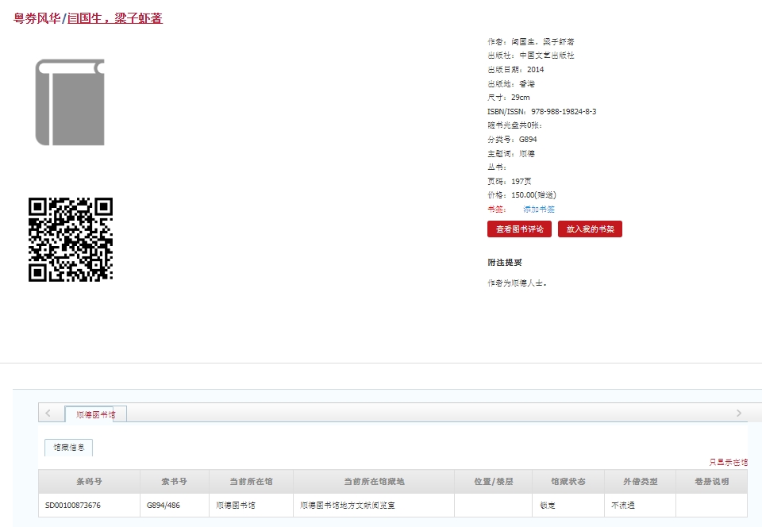Click the 卷册说明 column header
Image resolution: width=762 pixels, height=527 pixels.
[711, 481]
